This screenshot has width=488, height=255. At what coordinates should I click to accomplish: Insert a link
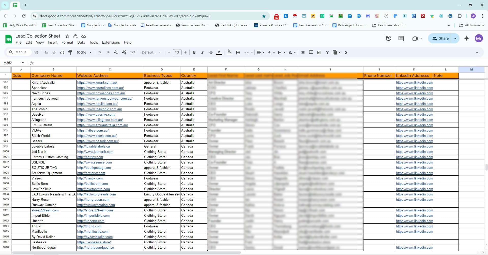(303, 52)
